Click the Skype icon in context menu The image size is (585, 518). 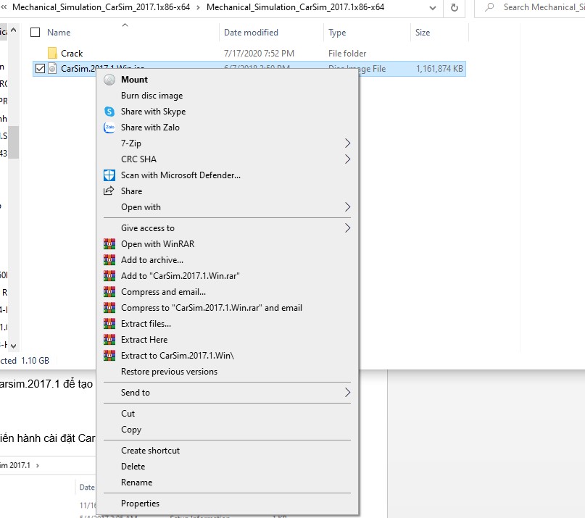(109, 112)
